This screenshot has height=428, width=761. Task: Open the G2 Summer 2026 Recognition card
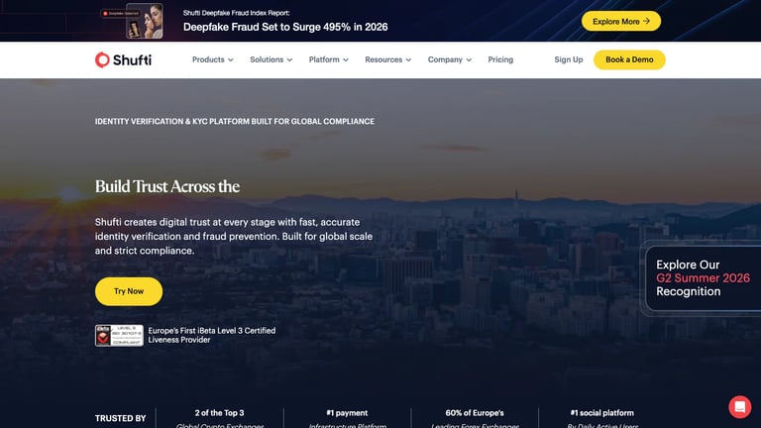click(x=703, y=278)
